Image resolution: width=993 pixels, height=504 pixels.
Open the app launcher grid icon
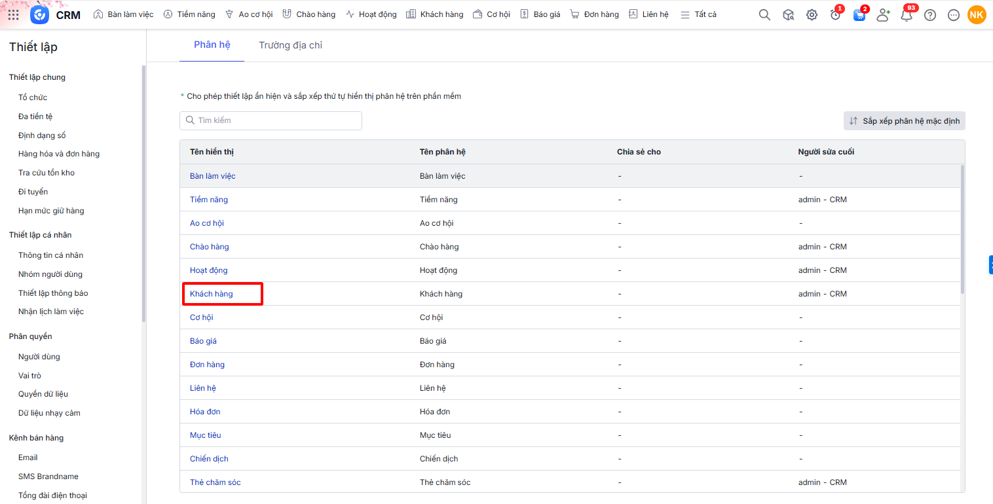coord(13,14)
